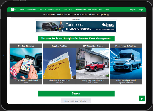Open the Latest Reports menu
Viewport: 153px width, 111px height.
coord(31,9)
